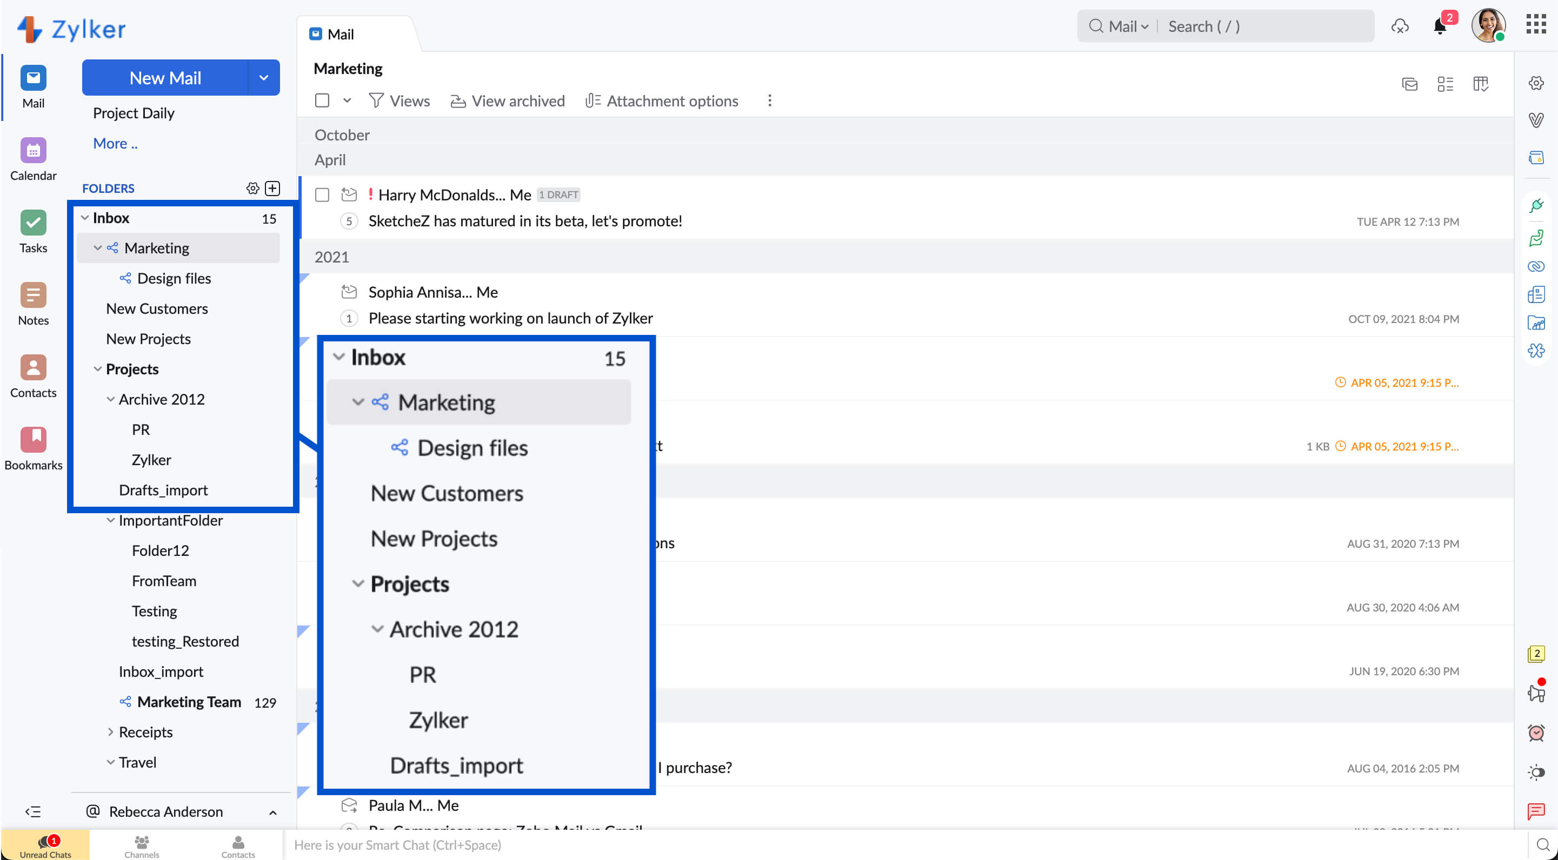Open the cloud sync icon in header
Viewport: 1558px width, 860px height.
1400,26
